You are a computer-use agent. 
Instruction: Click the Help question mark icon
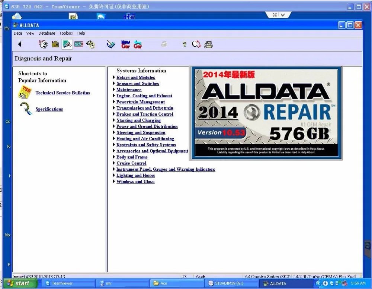tap(184, 44)
